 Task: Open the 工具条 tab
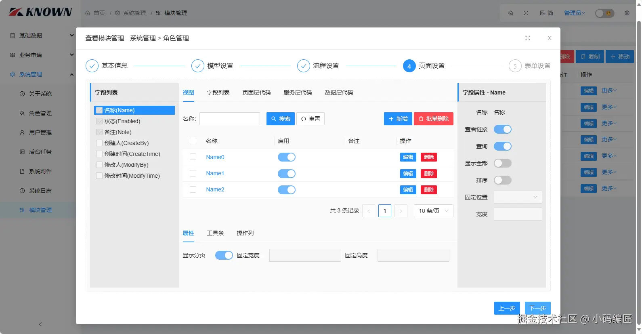pos(215,233)
